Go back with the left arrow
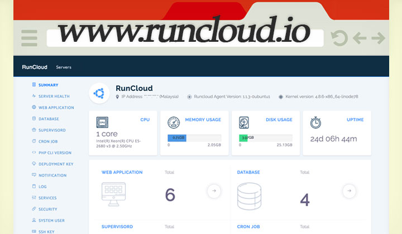402x234 pixels. click(359, 38)
